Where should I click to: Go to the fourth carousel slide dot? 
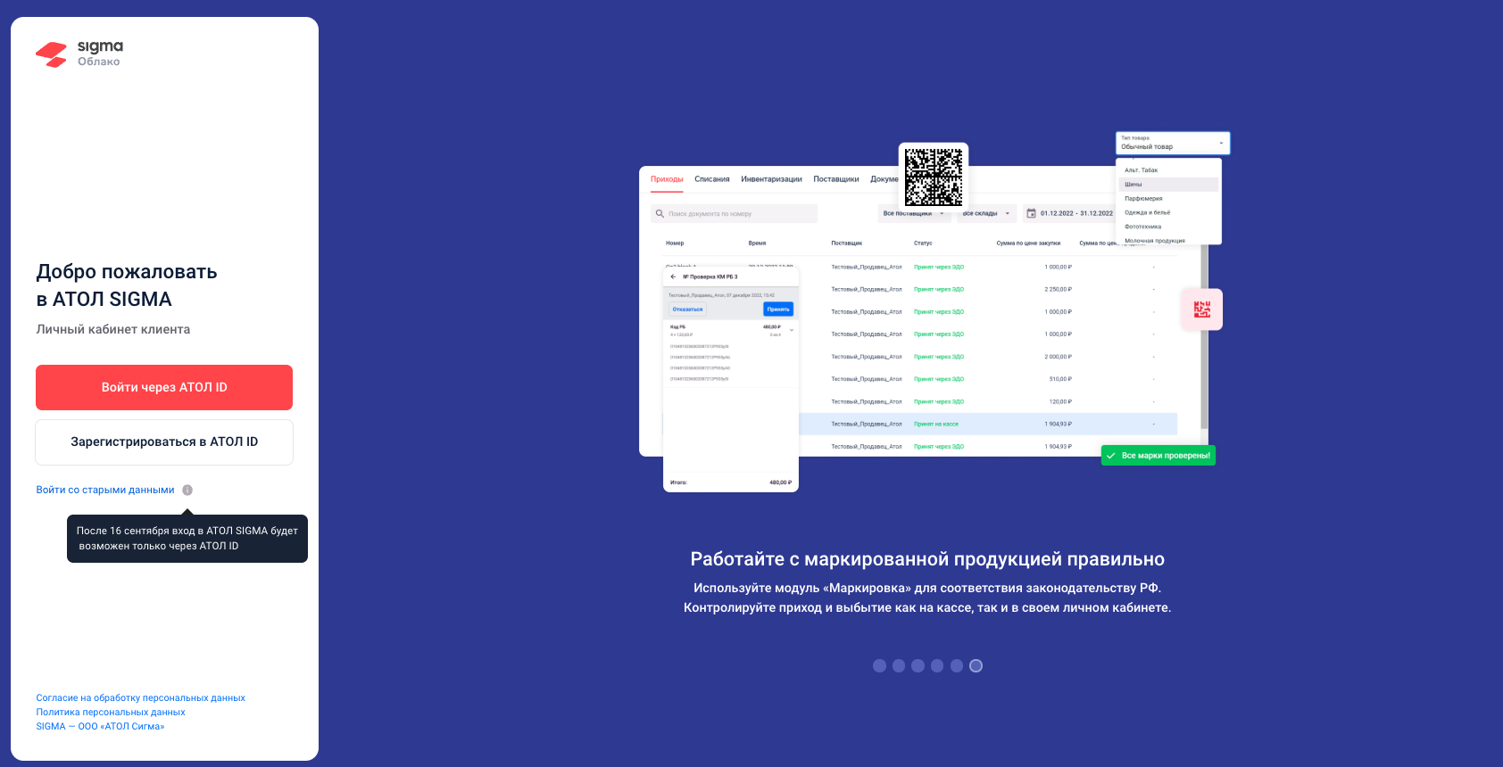(x=937, y=665)
